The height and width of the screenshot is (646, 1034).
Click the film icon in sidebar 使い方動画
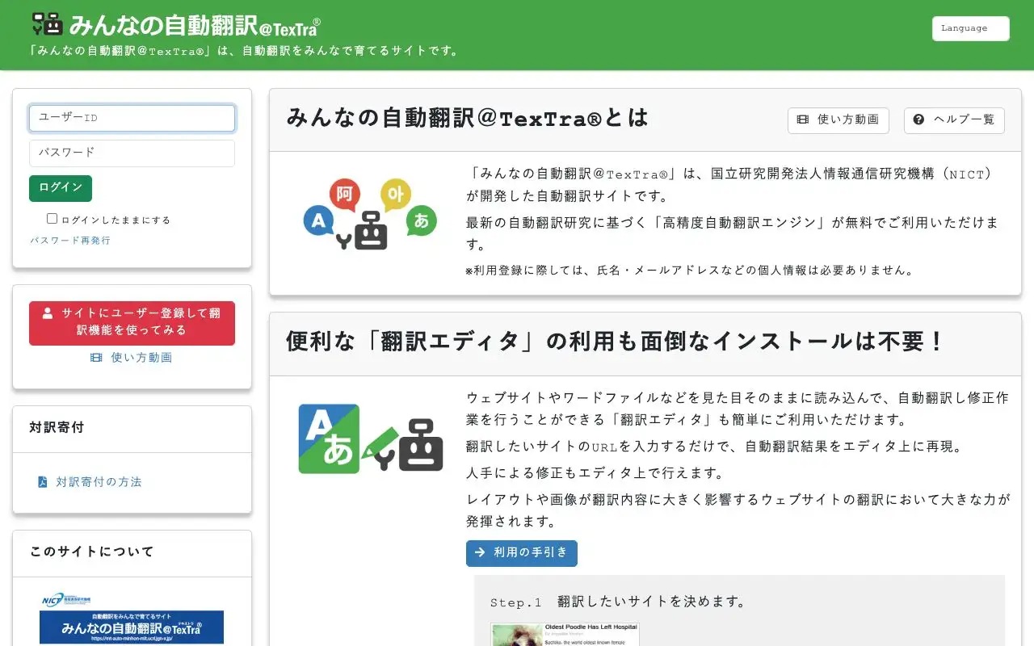[96, 358]
